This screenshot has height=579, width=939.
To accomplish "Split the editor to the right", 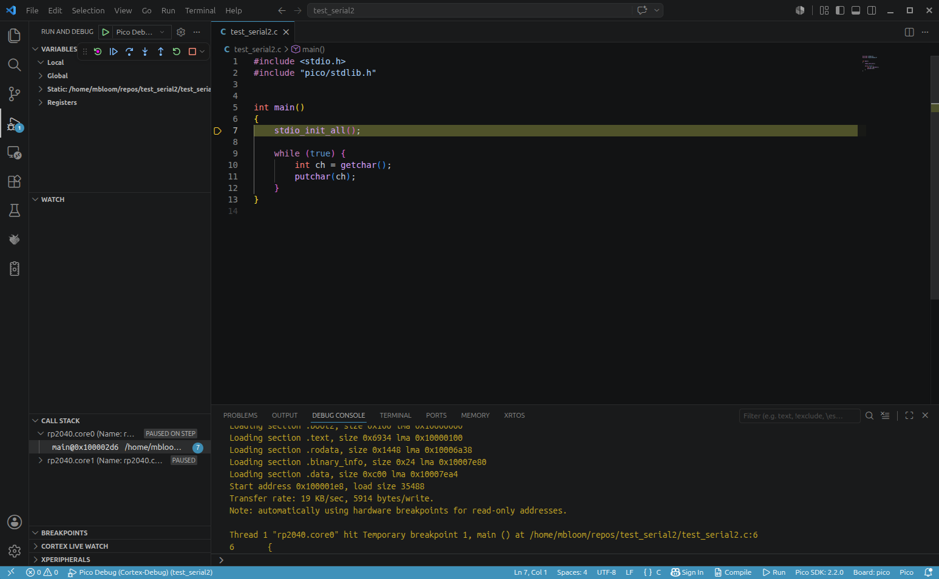I will pyautogui.click(x=909, y=32).
